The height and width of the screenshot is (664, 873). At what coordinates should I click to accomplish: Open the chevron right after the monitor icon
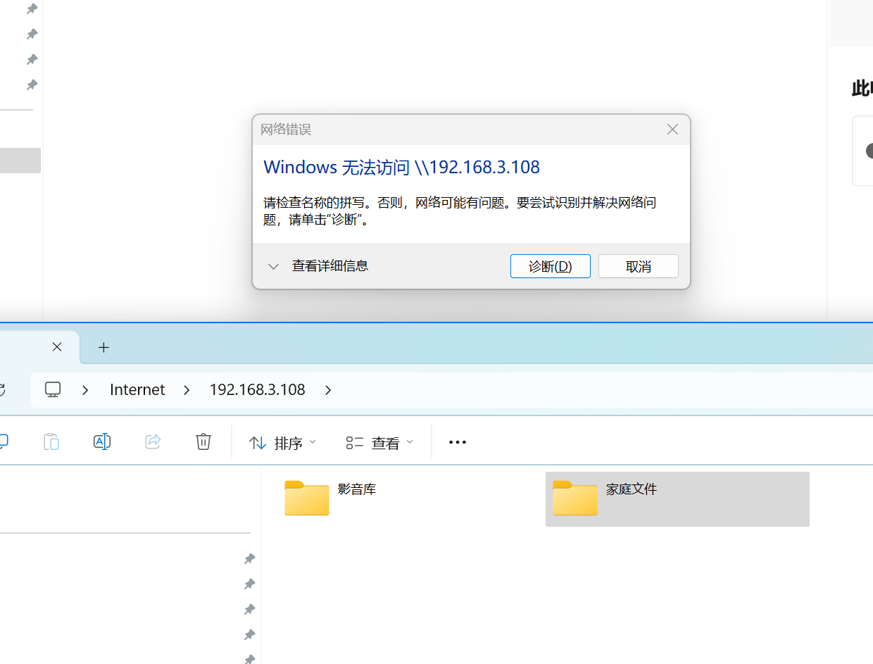pyautogui.click(x=85, y=390)
